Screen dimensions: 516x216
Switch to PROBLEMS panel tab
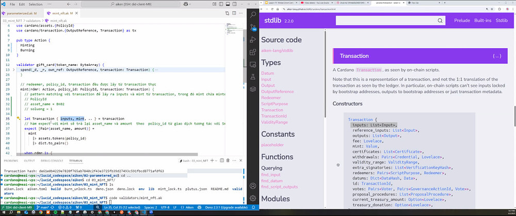coord(11,160)
